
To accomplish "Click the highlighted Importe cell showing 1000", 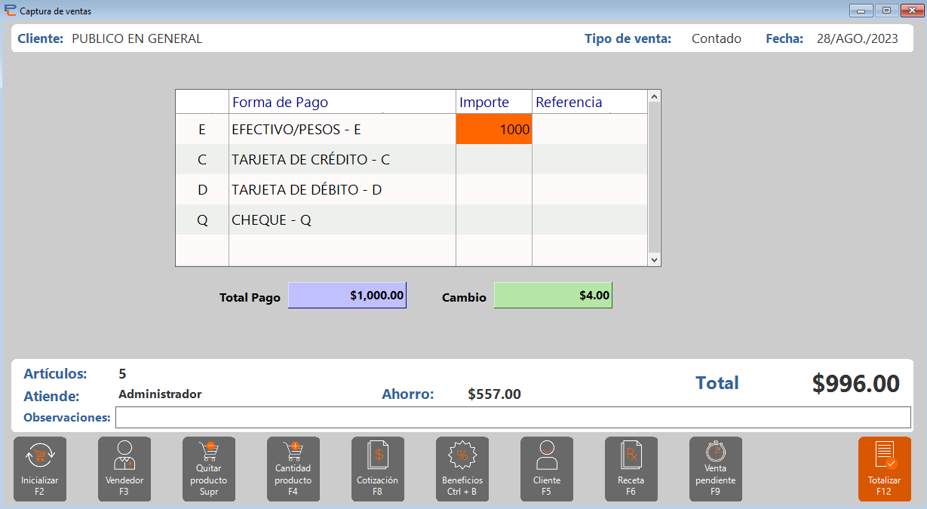I will click(x=494, y=129).
